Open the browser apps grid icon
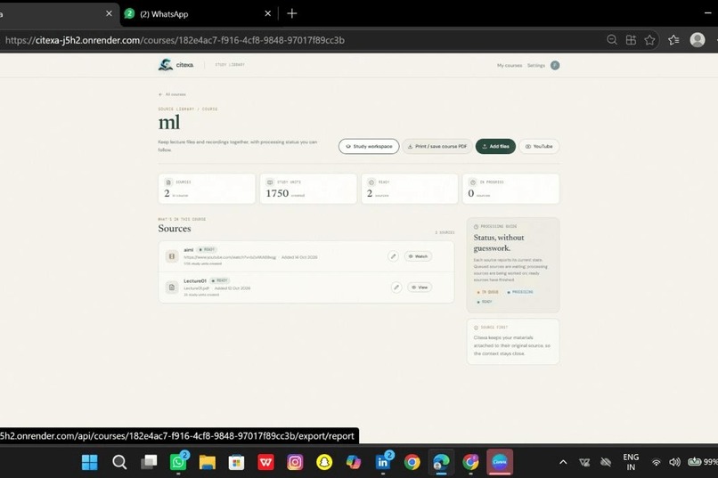This screenshot has height=478, width=718. [631, 40]
